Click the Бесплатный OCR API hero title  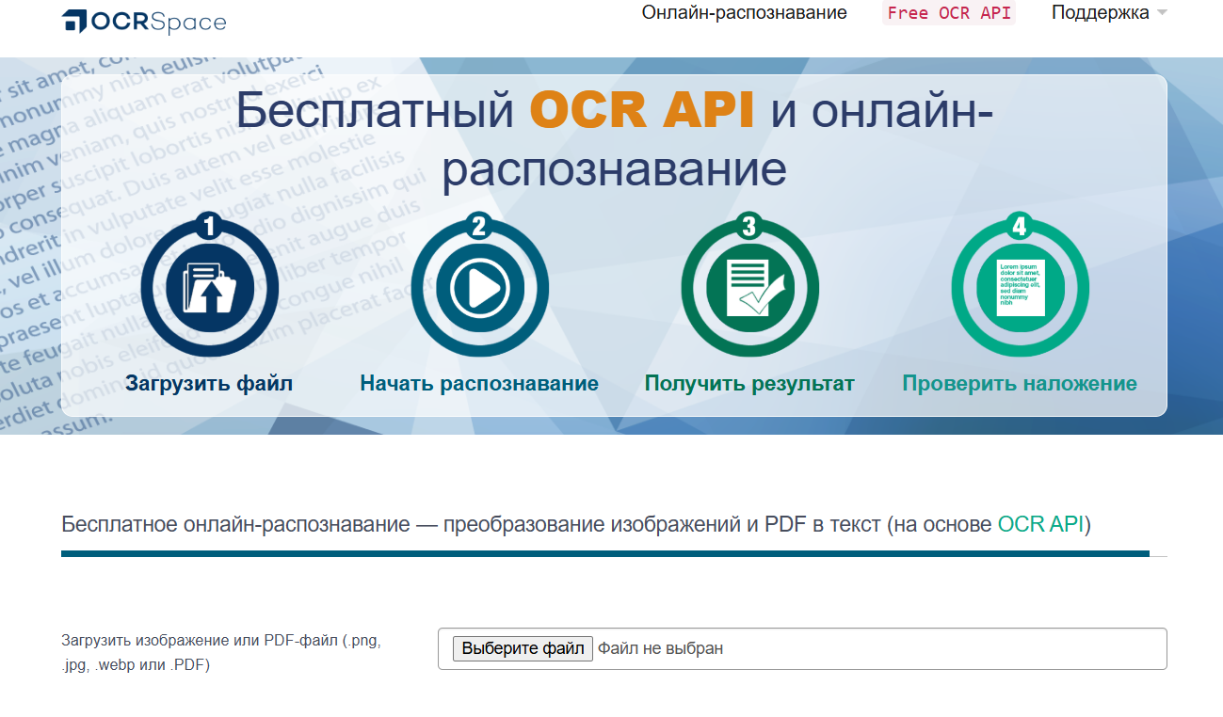coord(614,139)
